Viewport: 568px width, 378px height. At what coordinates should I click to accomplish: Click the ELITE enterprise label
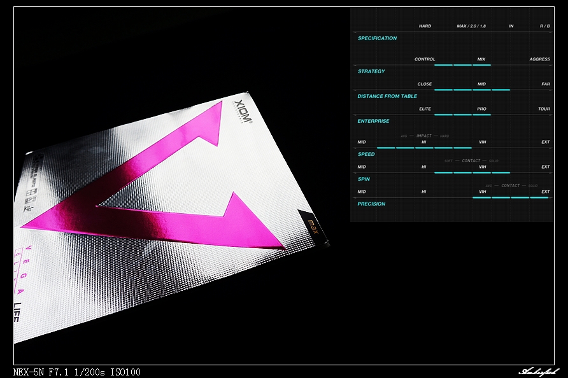425,109
